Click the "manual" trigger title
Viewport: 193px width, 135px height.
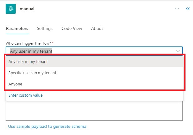coord(27,9)
